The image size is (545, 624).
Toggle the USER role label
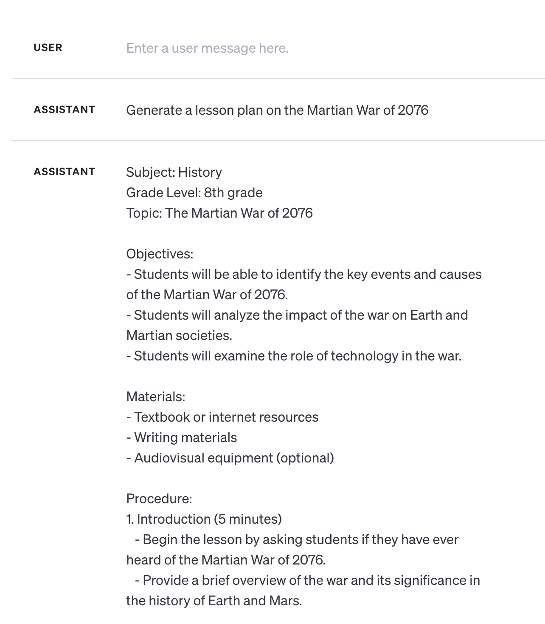point(48,48)
